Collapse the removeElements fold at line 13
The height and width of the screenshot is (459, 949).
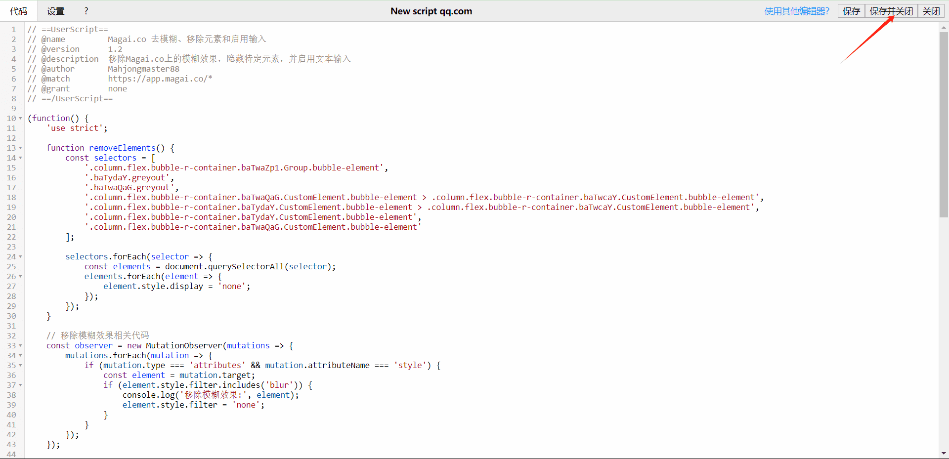click(x=20, y=148)
